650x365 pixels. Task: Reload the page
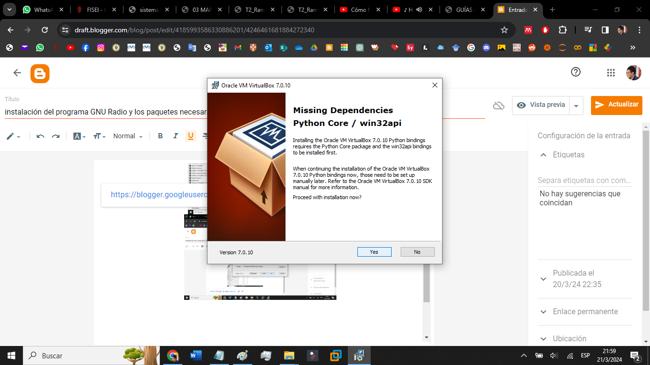coord(45,30)
